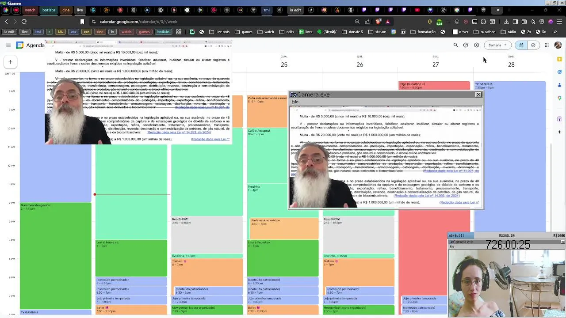Switch to the 'cine' tab group
Viewport: 566px width, 318px height.
click(x=66, y=10)
